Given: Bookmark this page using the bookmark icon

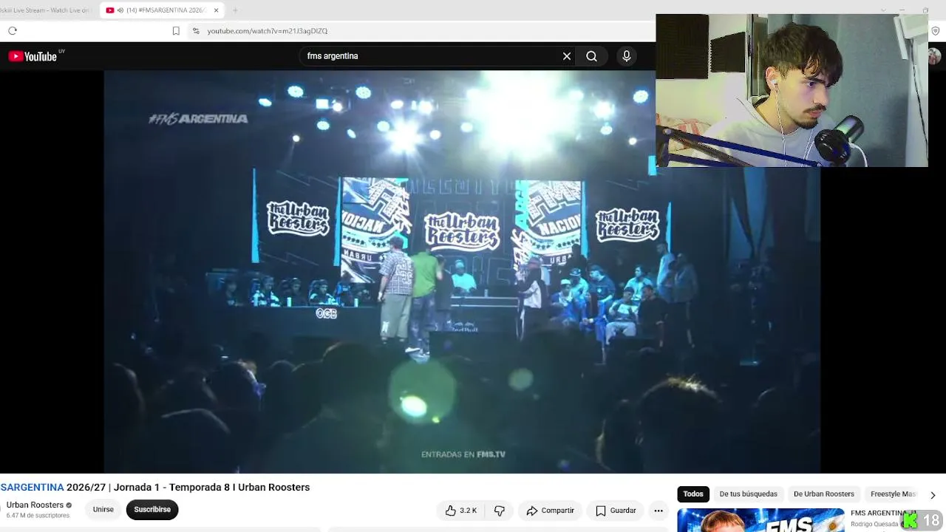Looking at the screenshot, I should click(176, 31).
